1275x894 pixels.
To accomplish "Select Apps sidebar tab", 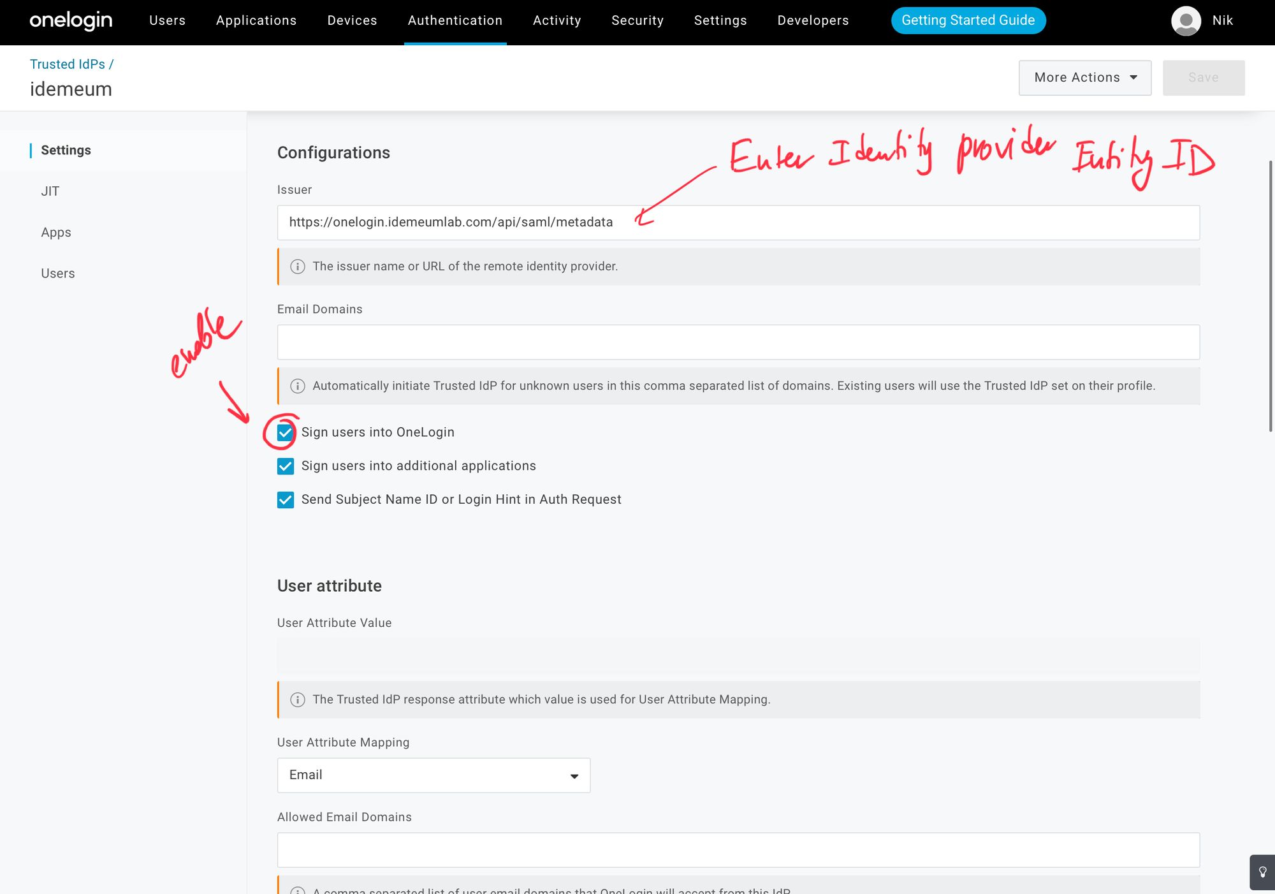I will coord(56,233).
